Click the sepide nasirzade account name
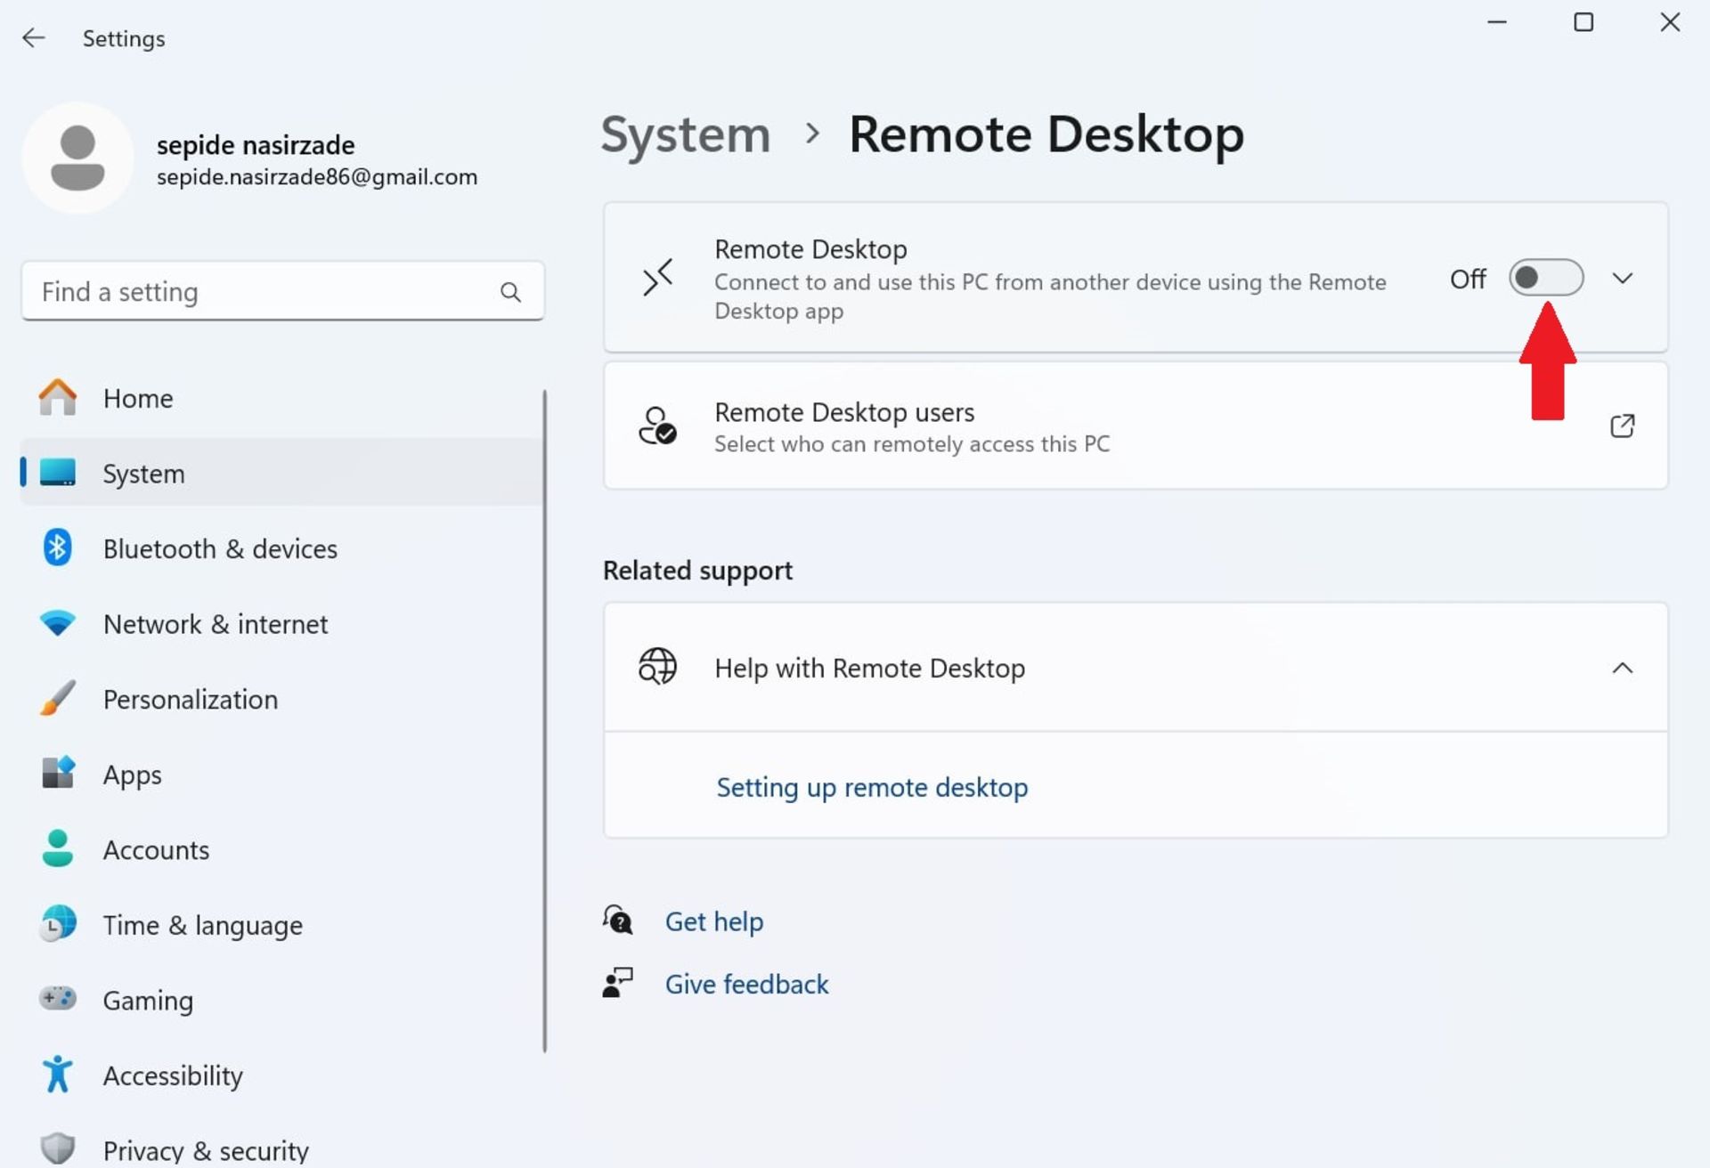The width and height of the screenshot is (1710, 1168). click(x=256, y=144)
